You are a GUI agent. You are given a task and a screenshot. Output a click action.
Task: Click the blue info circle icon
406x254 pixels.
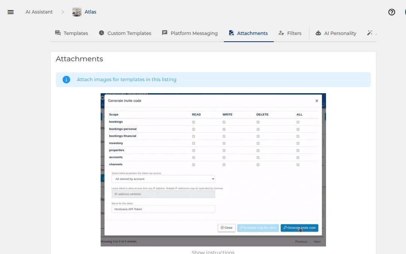click(x=66, y=80)
